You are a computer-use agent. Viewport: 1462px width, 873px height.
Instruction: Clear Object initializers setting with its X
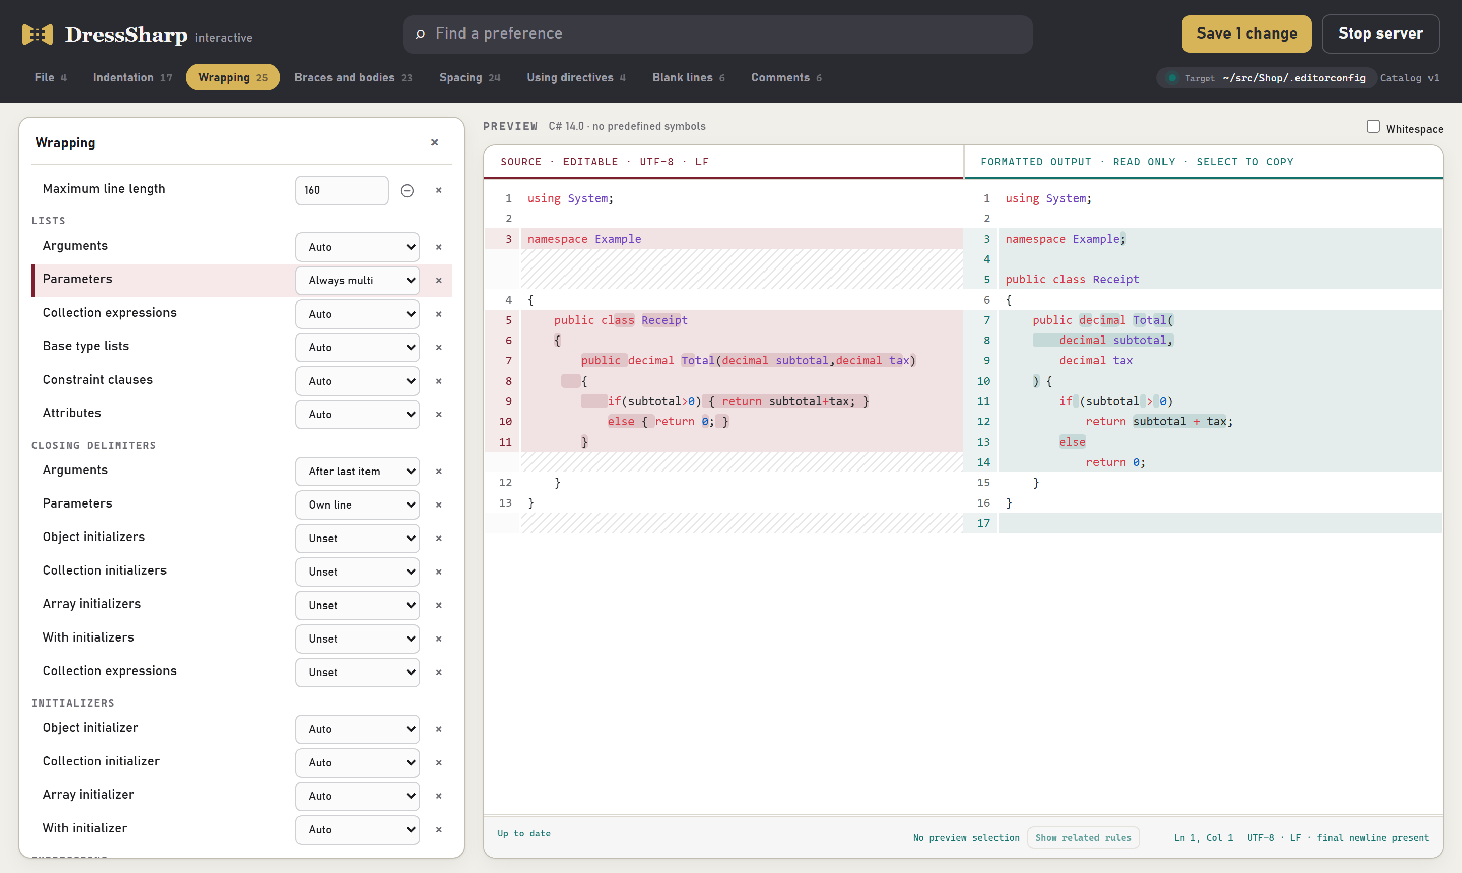click(438, 539)
